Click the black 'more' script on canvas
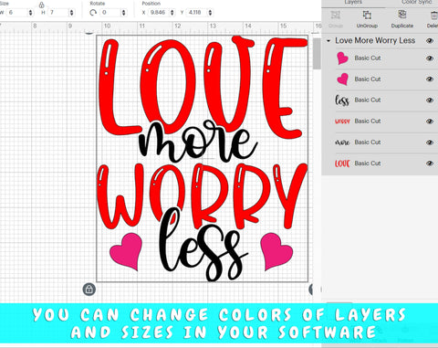 tap(198, 142)
